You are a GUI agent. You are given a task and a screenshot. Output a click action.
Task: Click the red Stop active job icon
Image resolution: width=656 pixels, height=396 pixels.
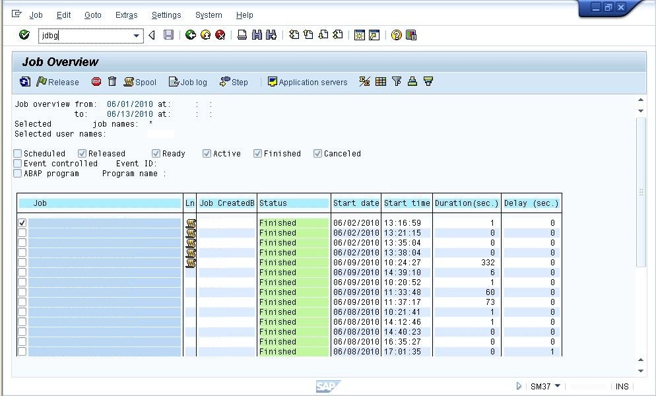pos(96,82)
